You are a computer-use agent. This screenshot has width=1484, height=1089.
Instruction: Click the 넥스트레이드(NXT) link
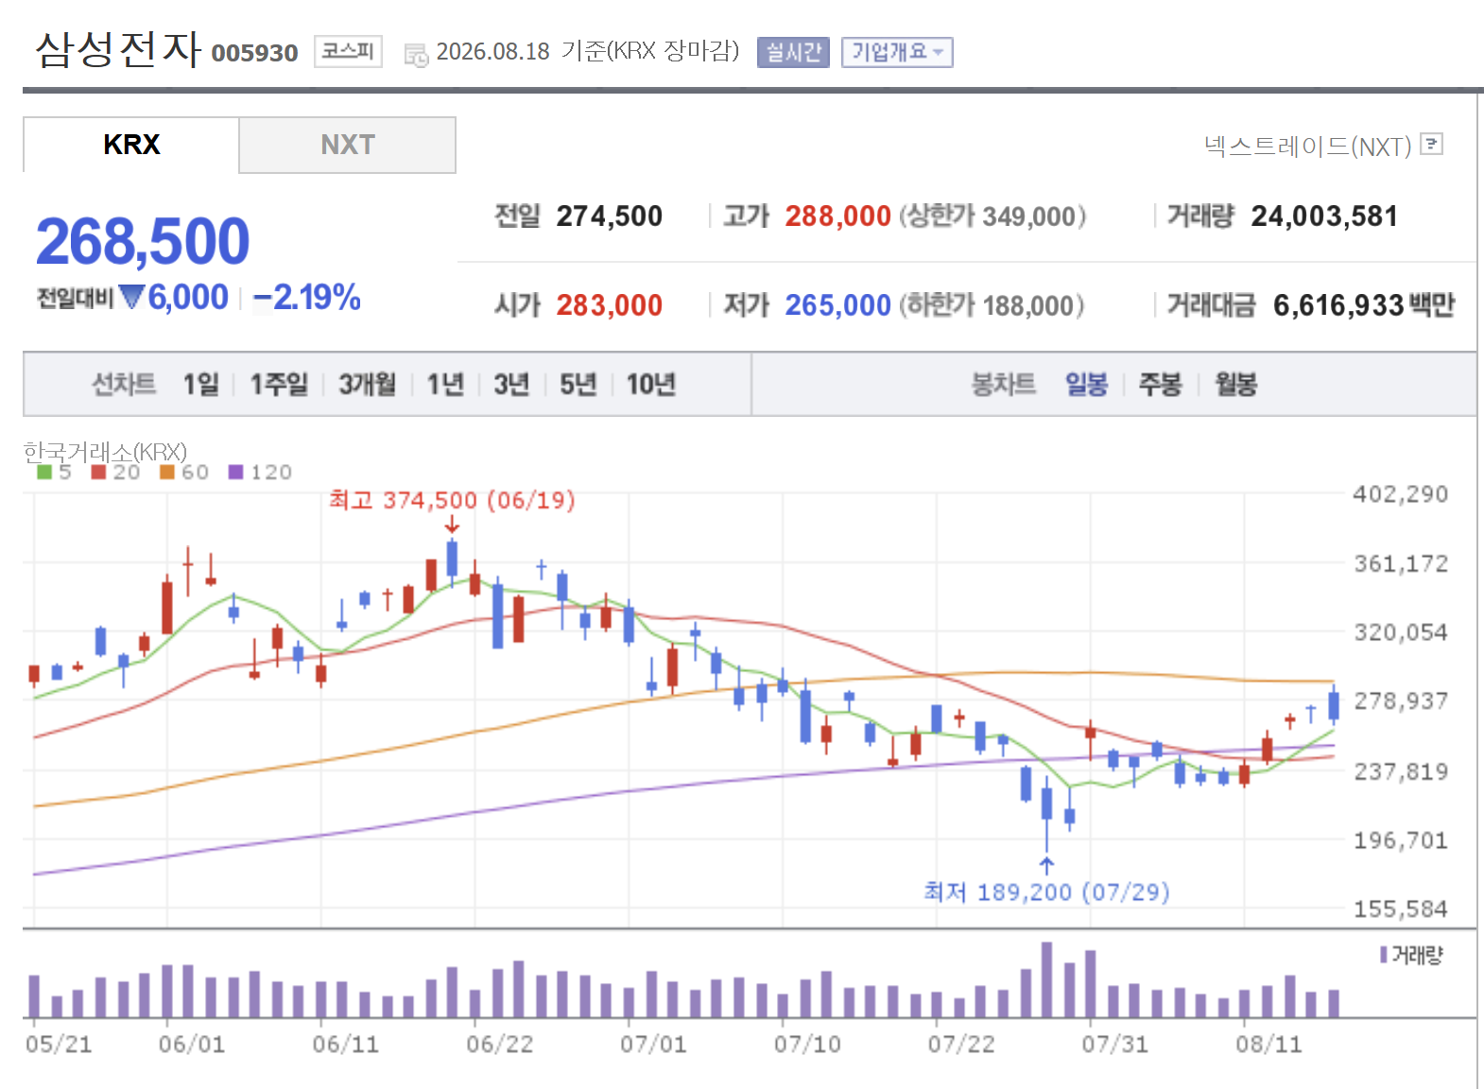[x=1307, y=146]
